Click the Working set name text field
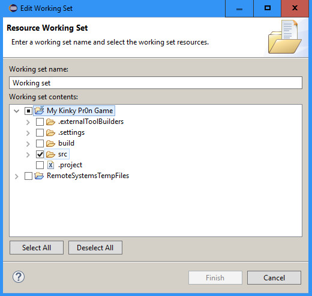 (x=155, y=83)
